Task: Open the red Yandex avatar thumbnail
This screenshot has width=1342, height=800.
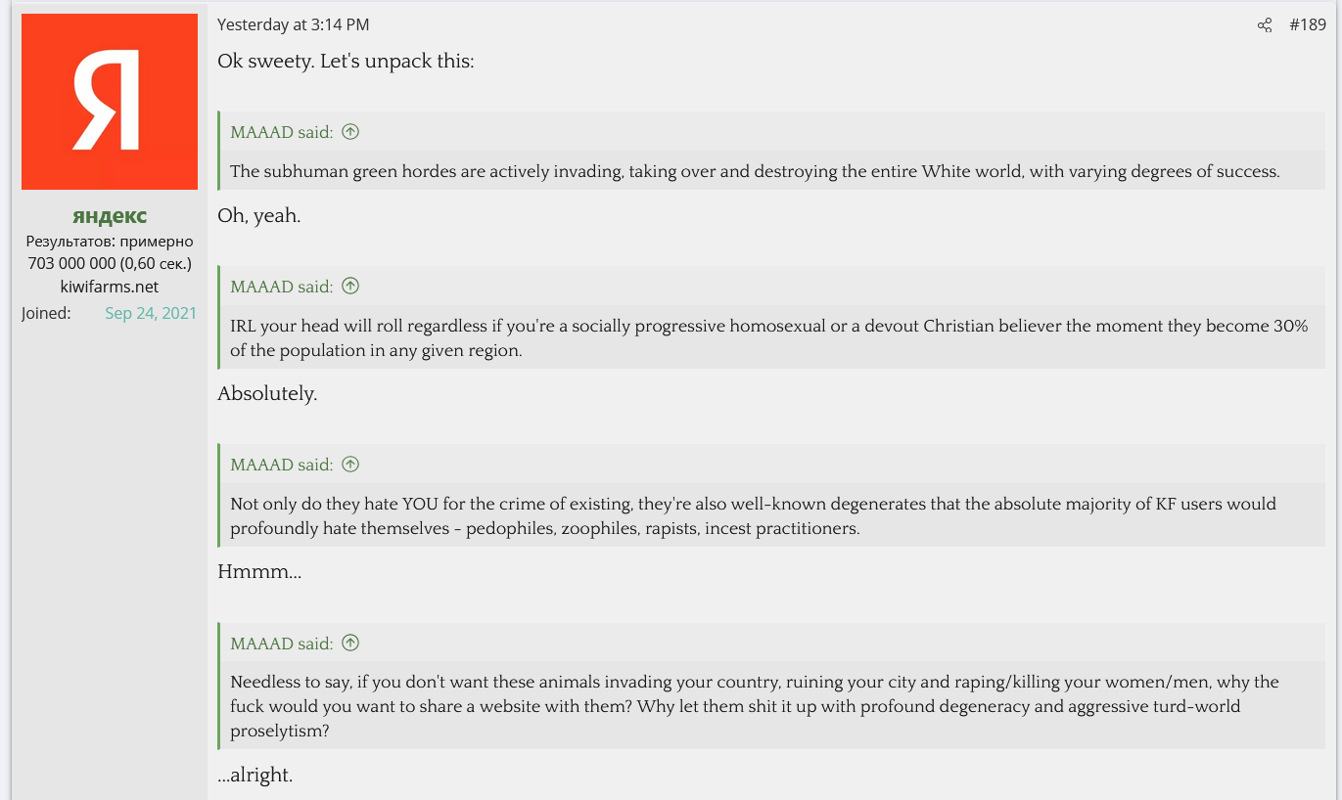Action: point(110,102)
